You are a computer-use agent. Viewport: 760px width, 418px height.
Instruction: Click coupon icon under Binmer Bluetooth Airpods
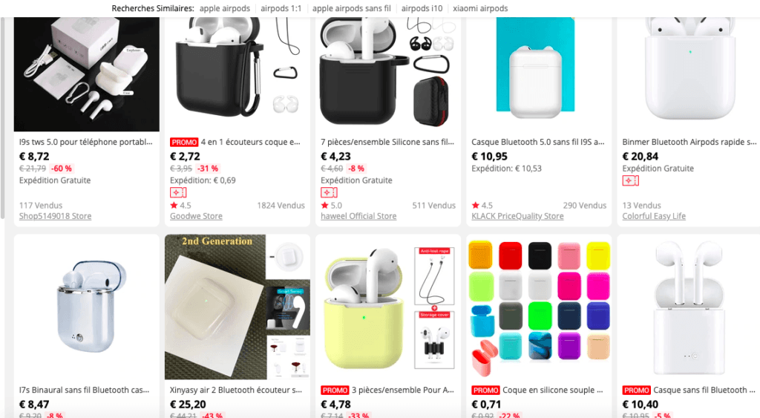[630, 181]
